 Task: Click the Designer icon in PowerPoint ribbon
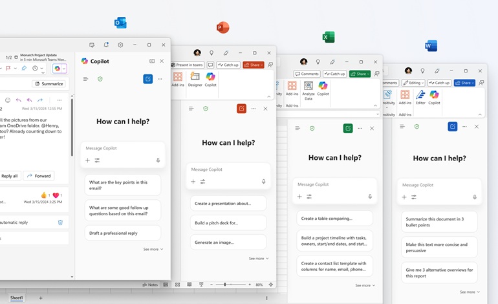click(195, 79)
